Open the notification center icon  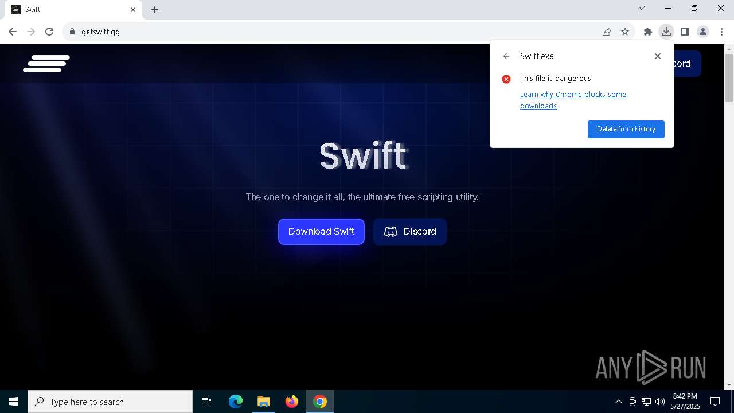pos(715,402)
